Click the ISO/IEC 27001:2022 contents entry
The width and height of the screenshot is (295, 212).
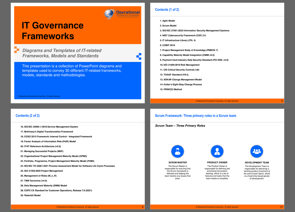pyautogui.click(x=194, y=31)
